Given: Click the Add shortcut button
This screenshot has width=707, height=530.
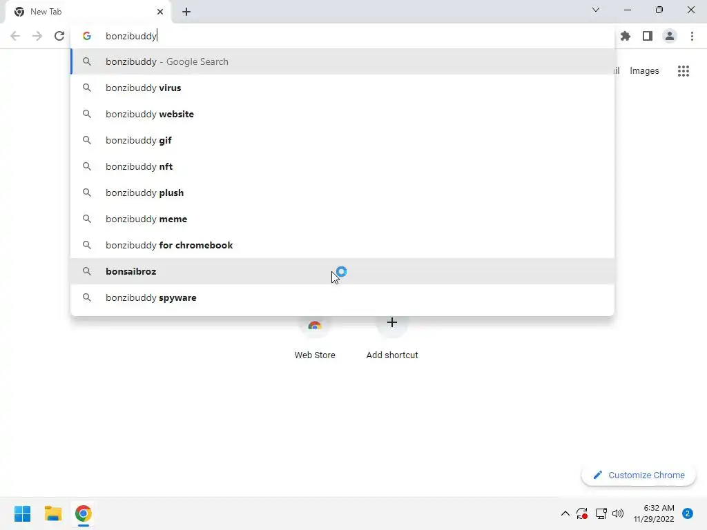Looking at the screenshot, I should tap(392, 338).
